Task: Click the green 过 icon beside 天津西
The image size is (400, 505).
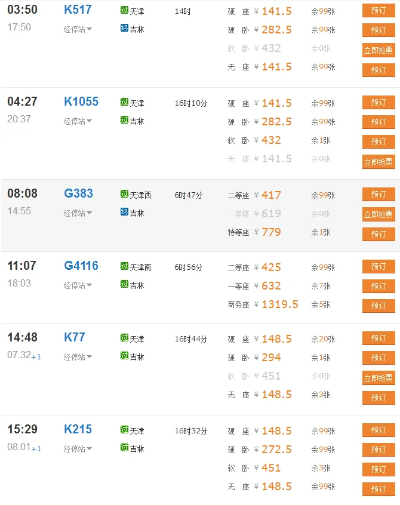Action: tap(124, 195)
